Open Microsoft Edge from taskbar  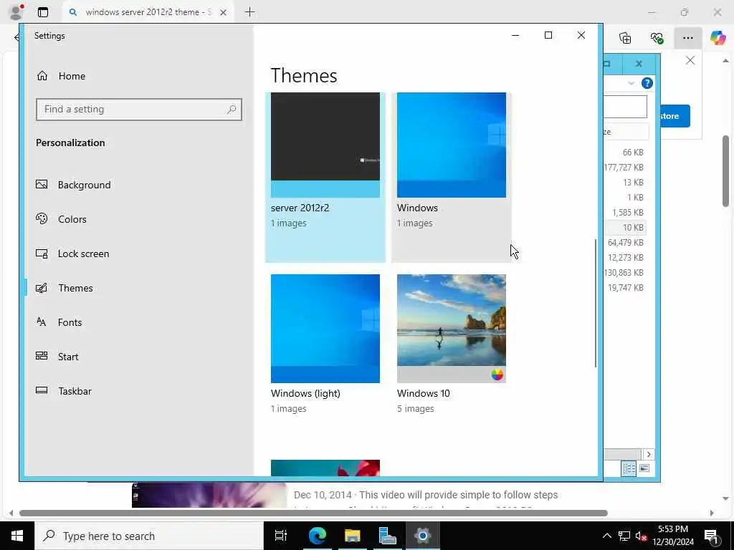coord(317,536)
